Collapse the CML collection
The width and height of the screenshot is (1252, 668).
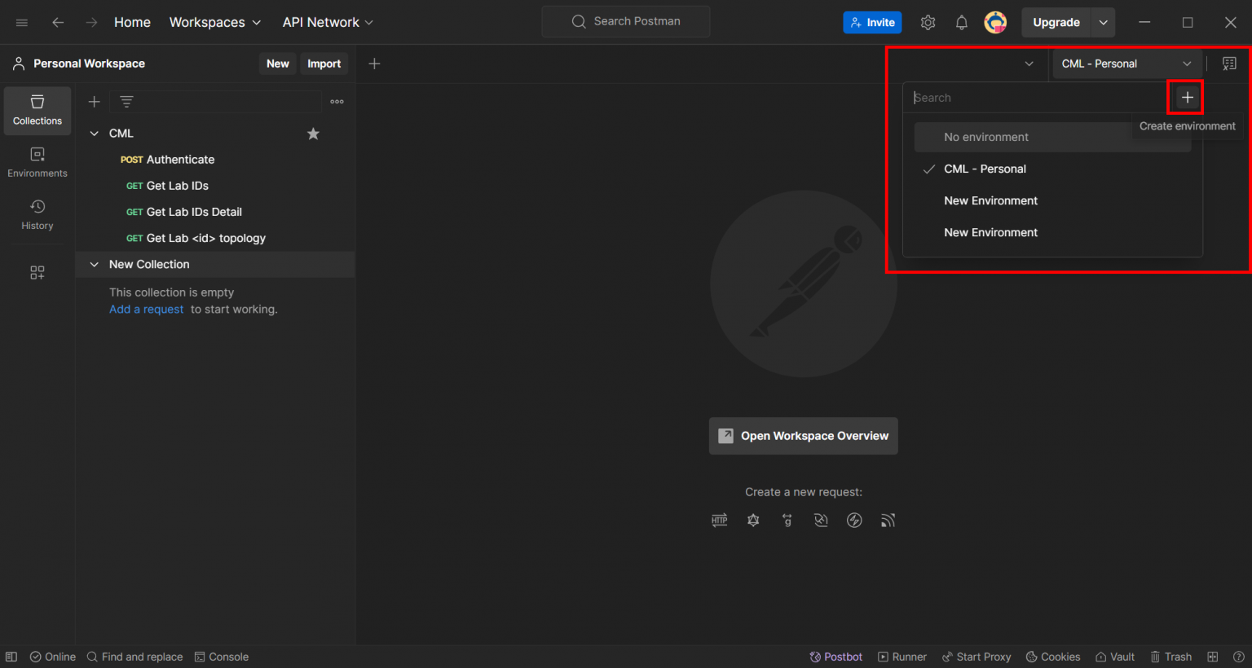tap(94, 133)
